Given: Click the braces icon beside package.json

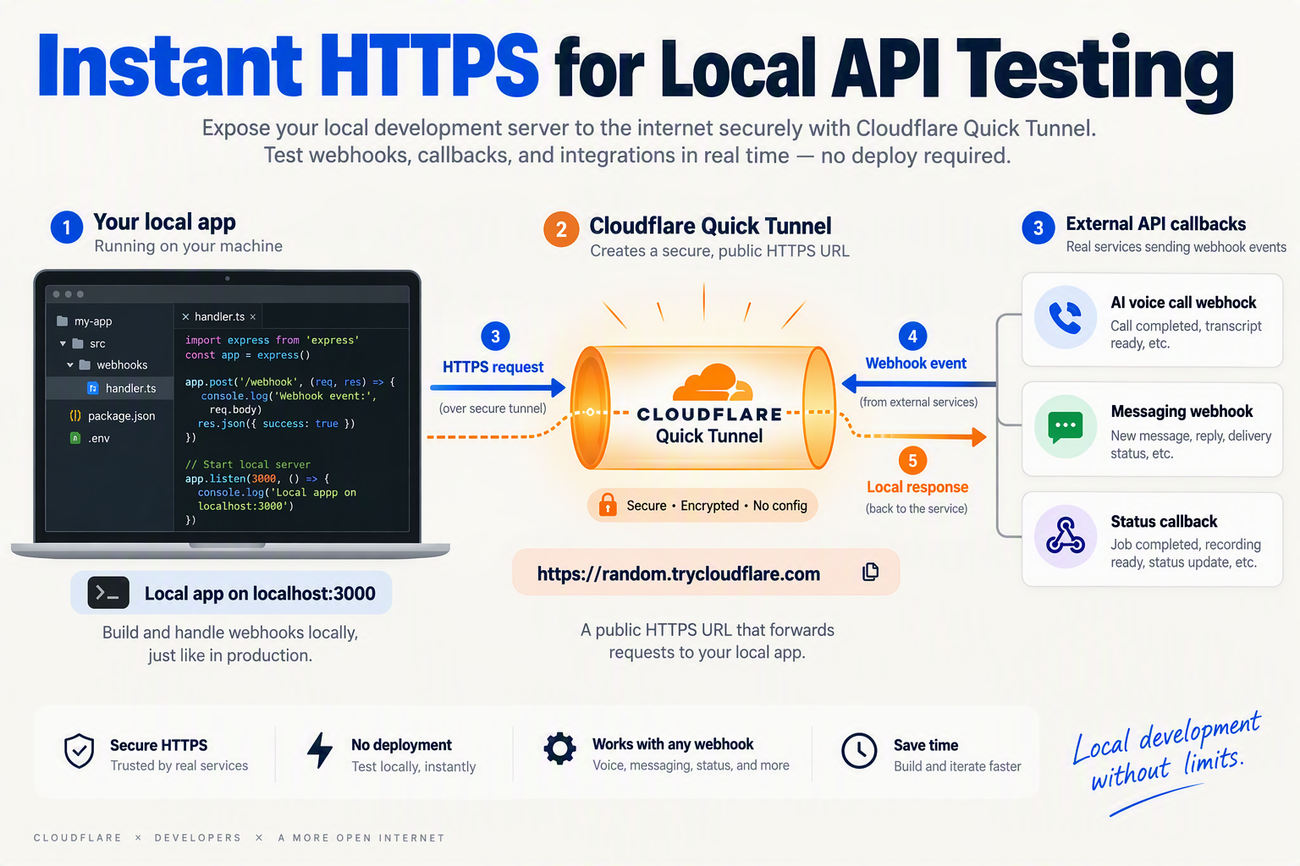Looking at the screenshot, I should (75, 415).
